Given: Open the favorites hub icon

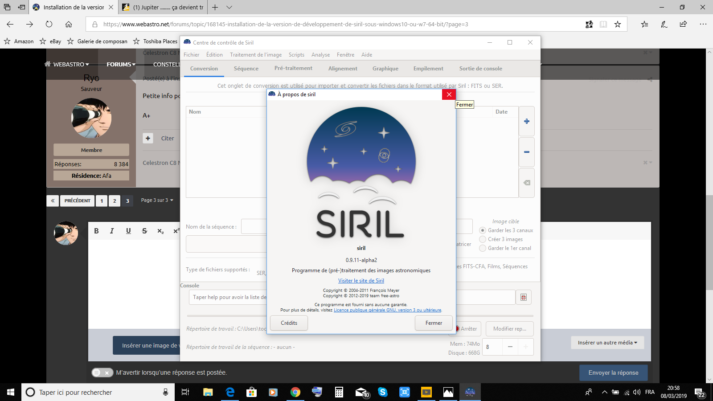Looking at the screenshot, I should (644, 24).
